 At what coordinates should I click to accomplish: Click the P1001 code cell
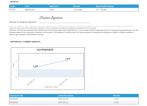(x=13, y=10)
